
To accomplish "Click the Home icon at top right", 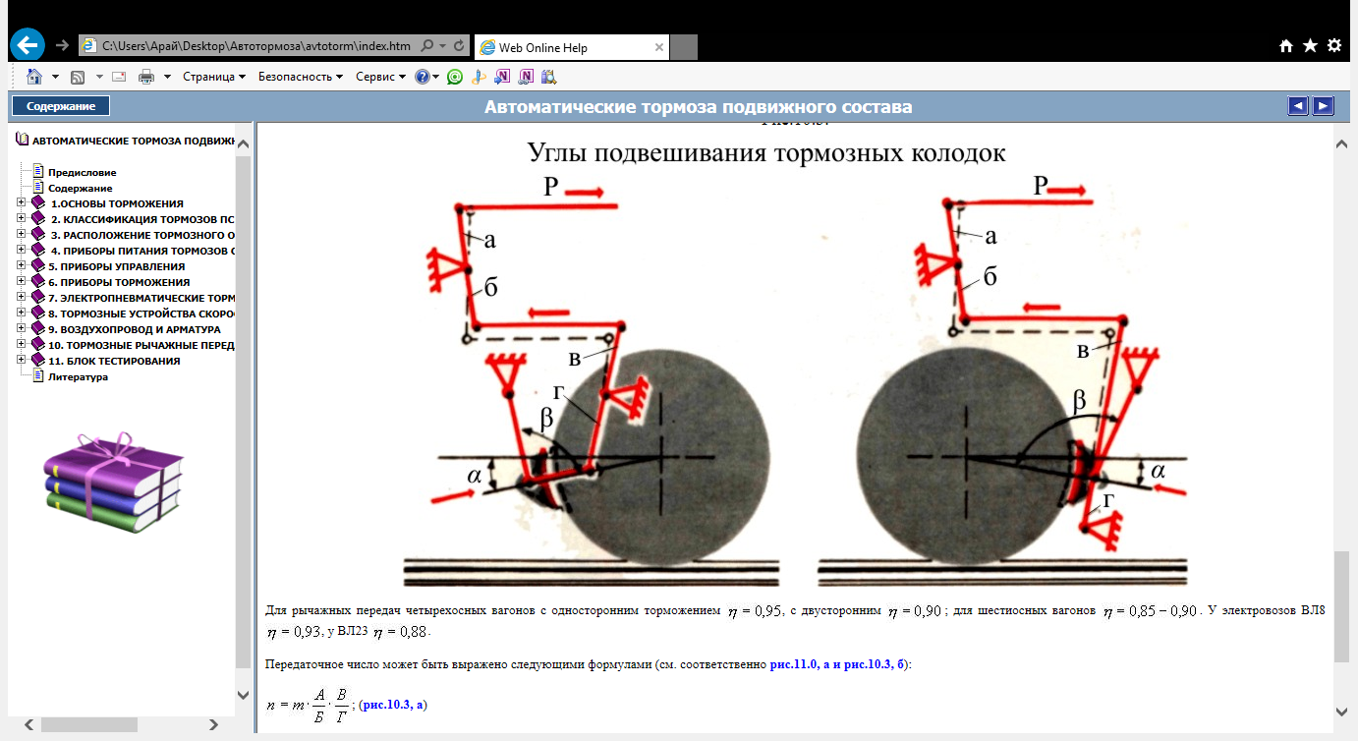I will [1286, 45].
